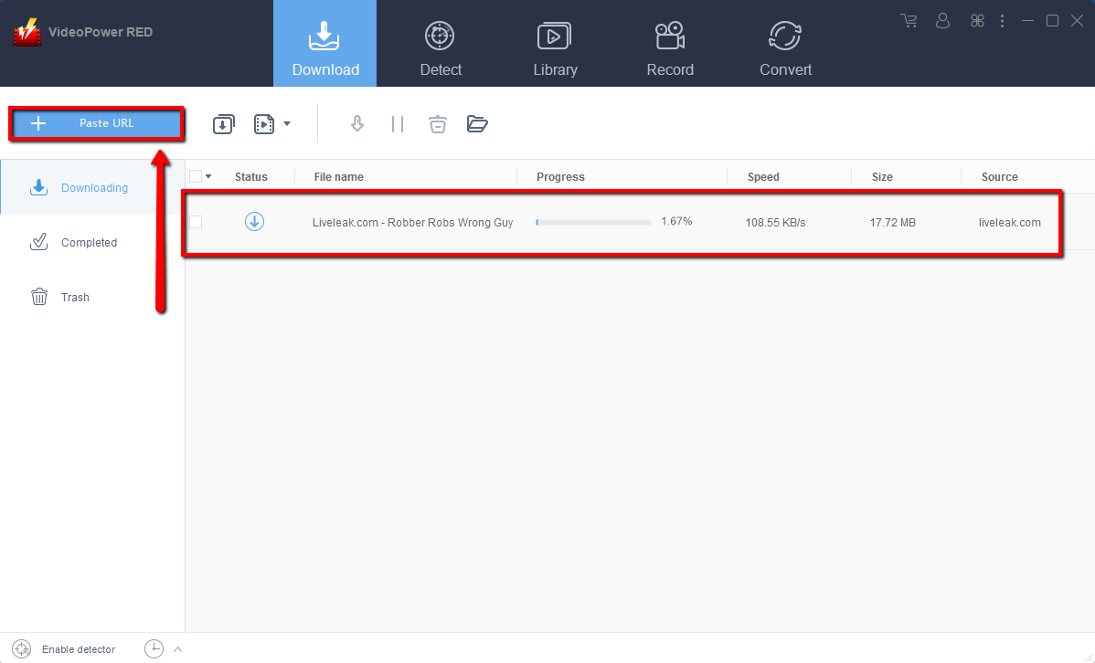This screenshot has height=663, width=1095.
Task: Click the batch download toolbar icon
Action: point(224,123)
